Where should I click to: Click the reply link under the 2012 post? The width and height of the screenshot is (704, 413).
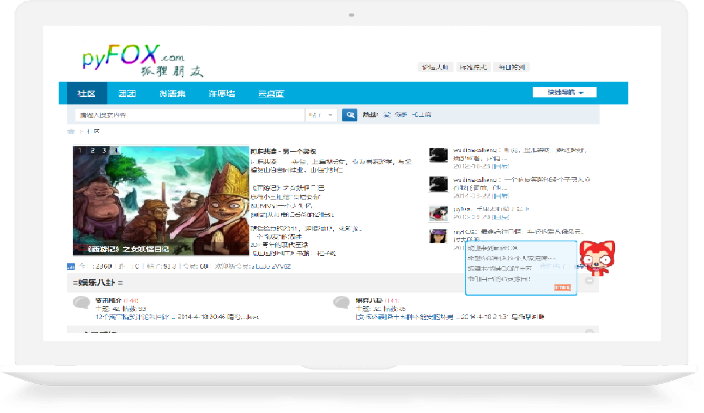tap(500, 166)
